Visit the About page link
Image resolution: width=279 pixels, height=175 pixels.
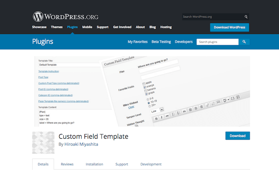point(140,27)
